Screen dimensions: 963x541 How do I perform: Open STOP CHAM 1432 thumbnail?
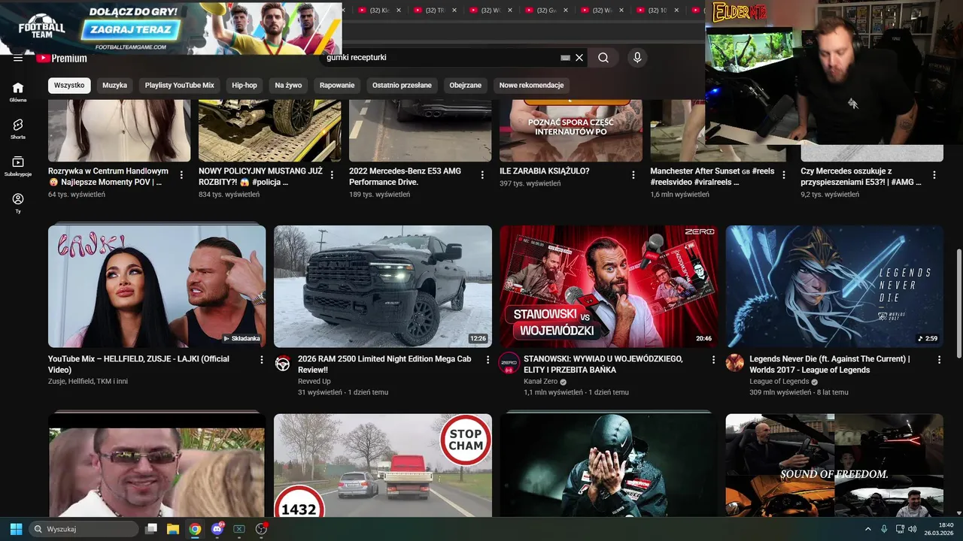click(x=383, y=465)
